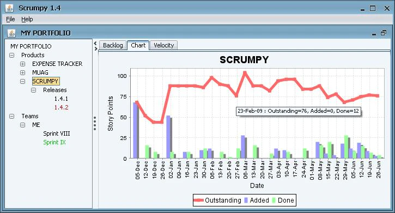Select Sprint IX in tree
Viewport: 395px width, 213px height.
[x=54, y=142]
